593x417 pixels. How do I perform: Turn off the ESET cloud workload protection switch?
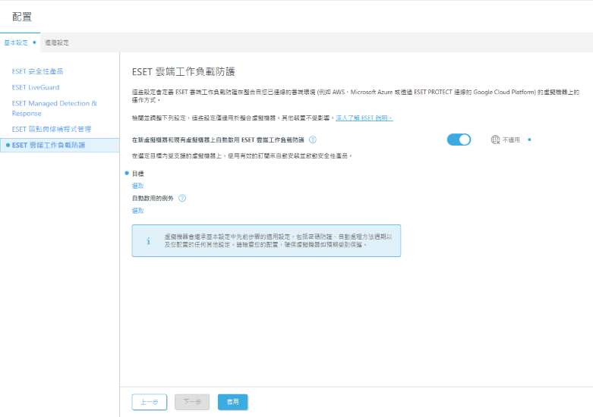(x=459, y=140)
